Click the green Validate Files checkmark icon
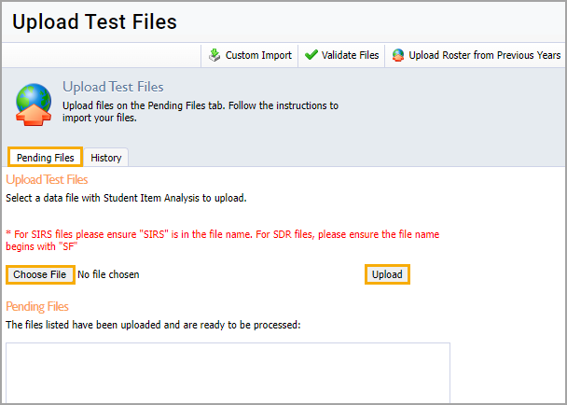Screen dimensions: 567x405 (311, 55)
